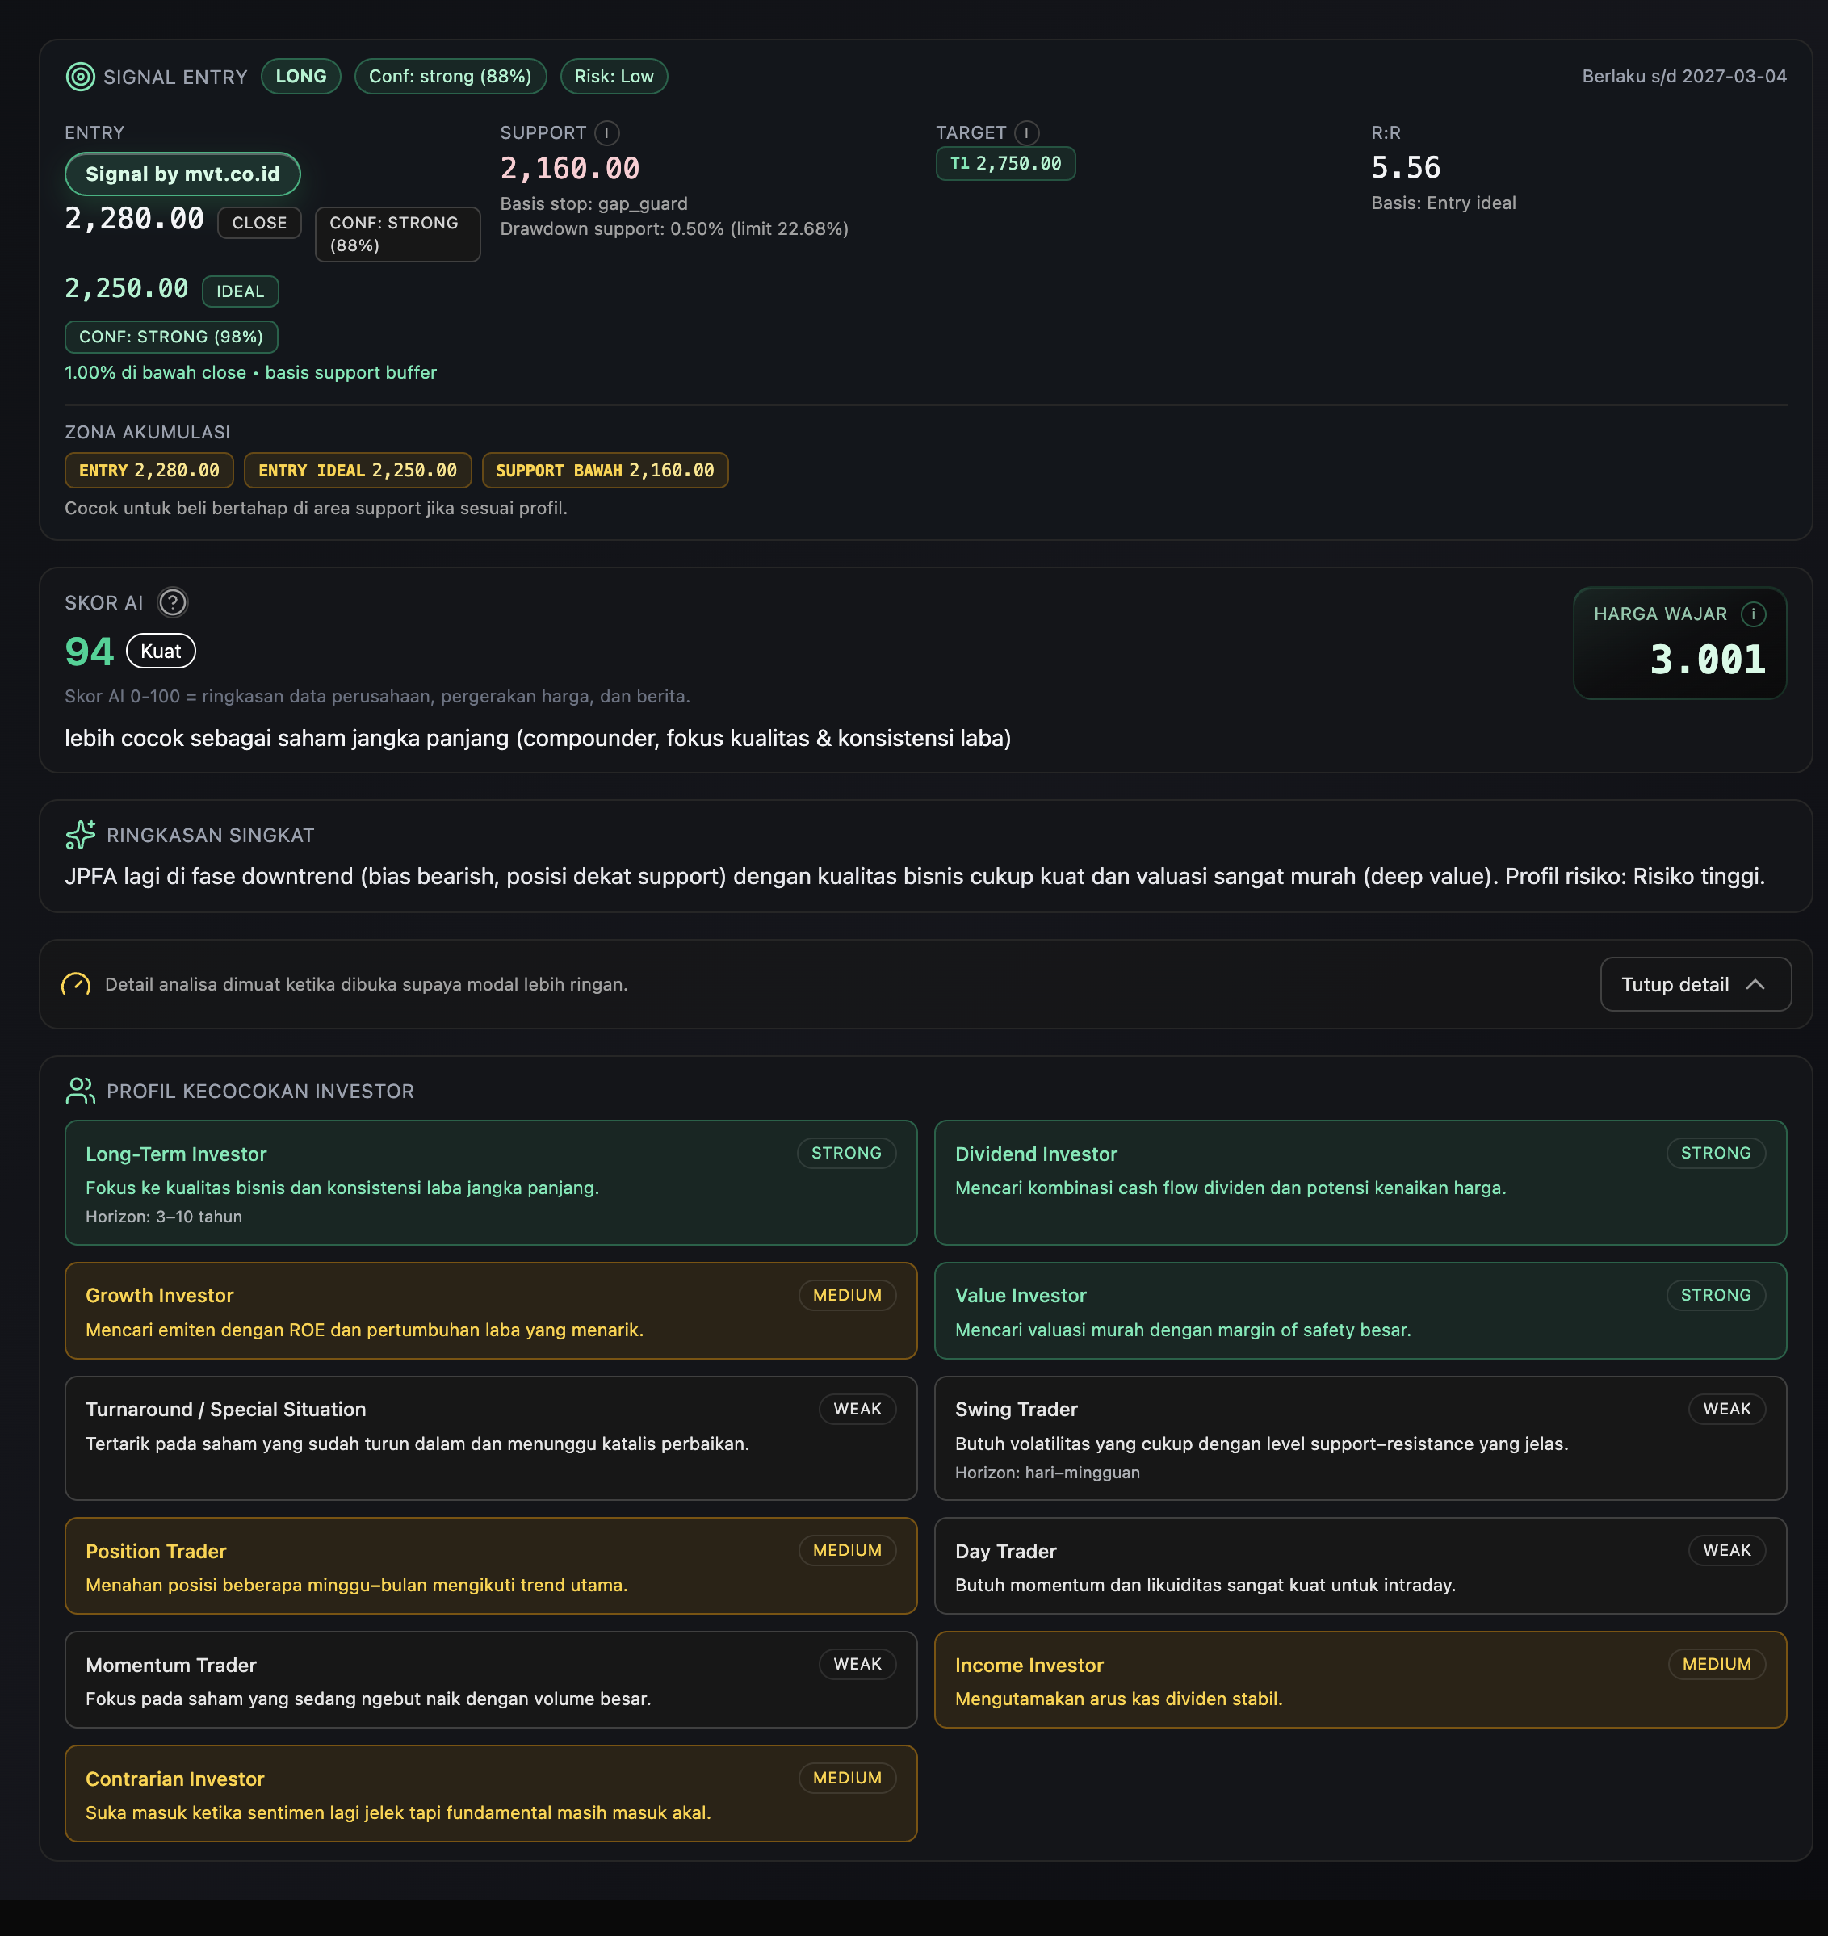
Task: Click the Risk: Low badge
Action: pos(613,76)
